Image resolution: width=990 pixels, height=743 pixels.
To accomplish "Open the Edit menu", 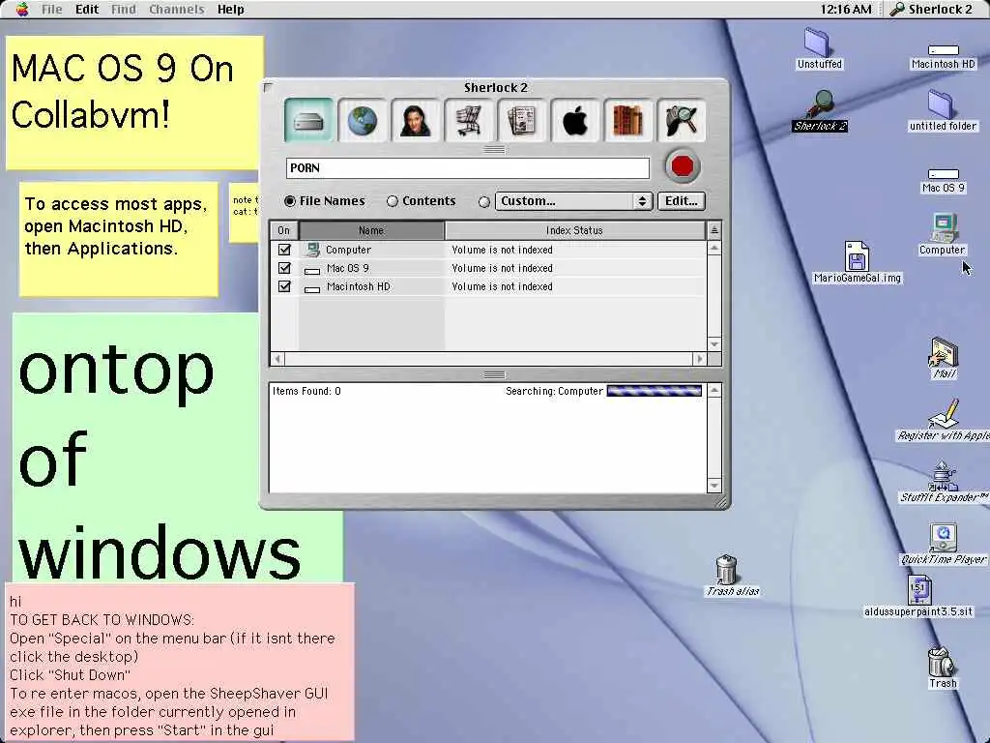I will click(x=87, y=9).
